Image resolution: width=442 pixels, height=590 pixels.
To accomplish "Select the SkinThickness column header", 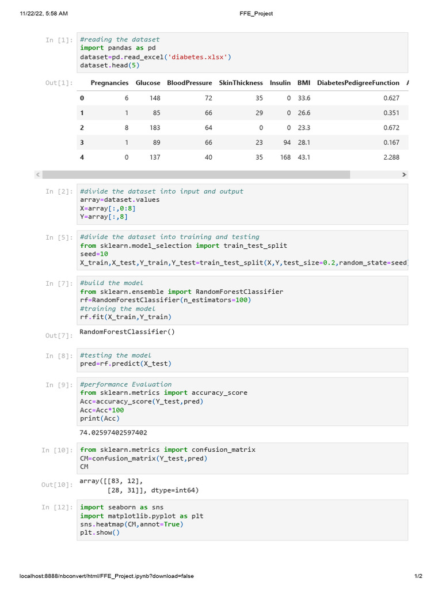I will 241,83.
